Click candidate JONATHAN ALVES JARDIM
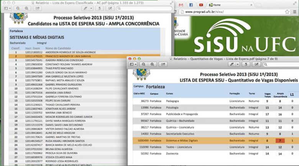Image resolution: width=299 pixels, height=166 pixels. (x=60, y=109)
